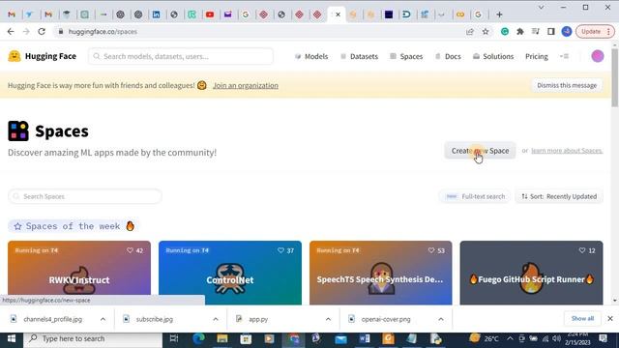Close the active Hugging Face tab
The width and height of the screenshot is (619, 348).
pos(338,14)
